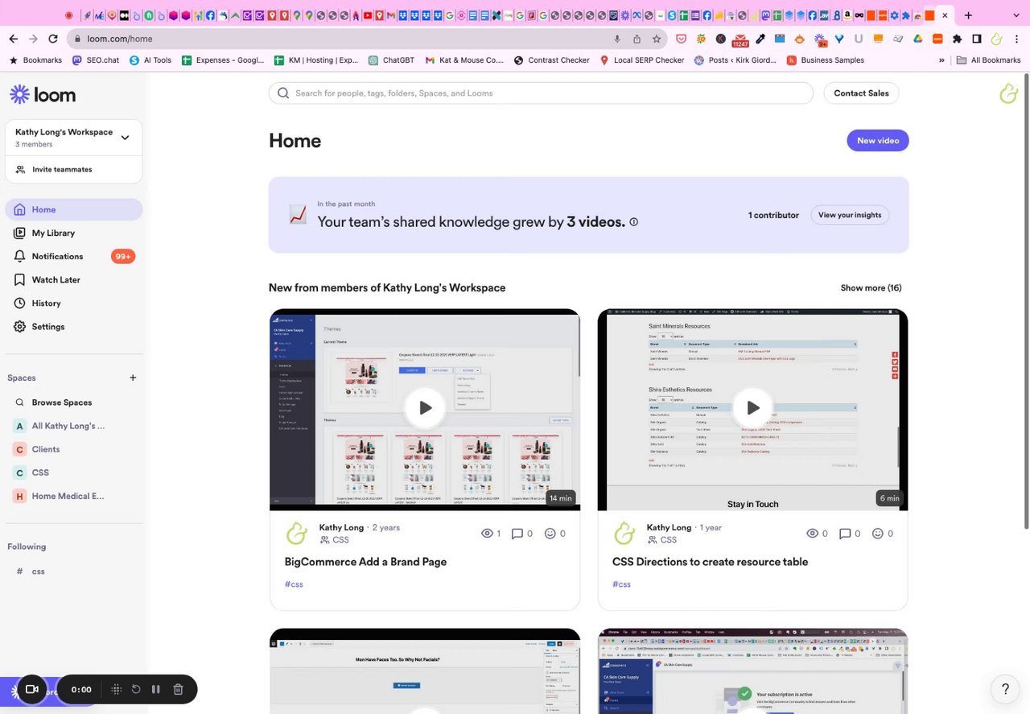The height and width of the screenshot is (714, 1030).
Task: Click the profile avatar at top right of page
Action: [x=1008, y=93]
